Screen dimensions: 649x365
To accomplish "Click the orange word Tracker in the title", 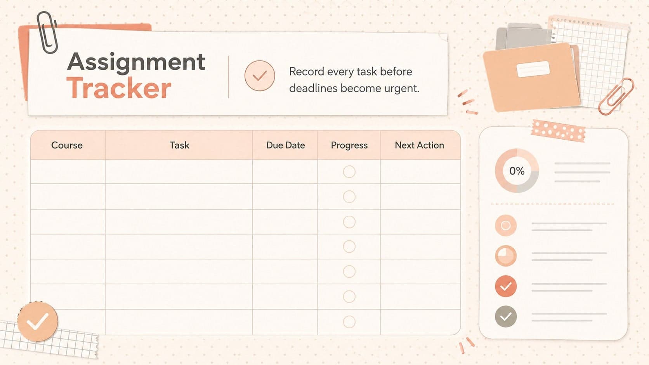I will (119, 88).
